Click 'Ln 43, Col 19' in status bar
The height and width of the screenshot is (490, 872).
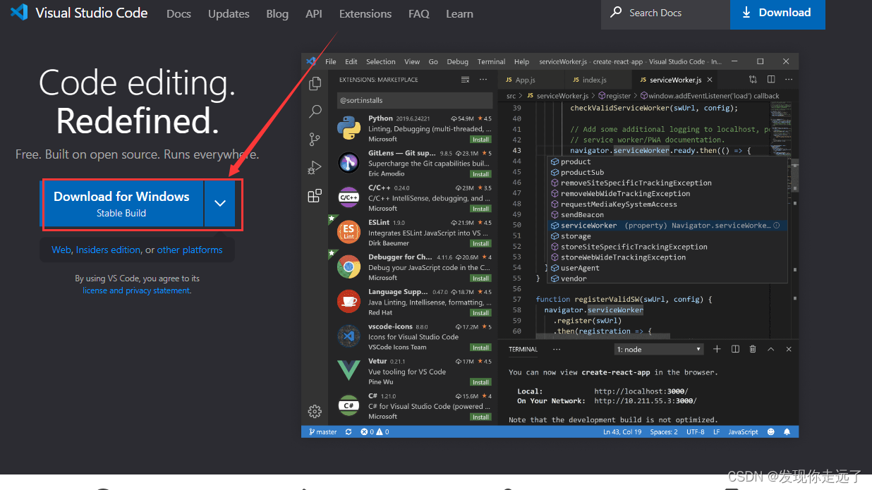(x=622, y=431)
